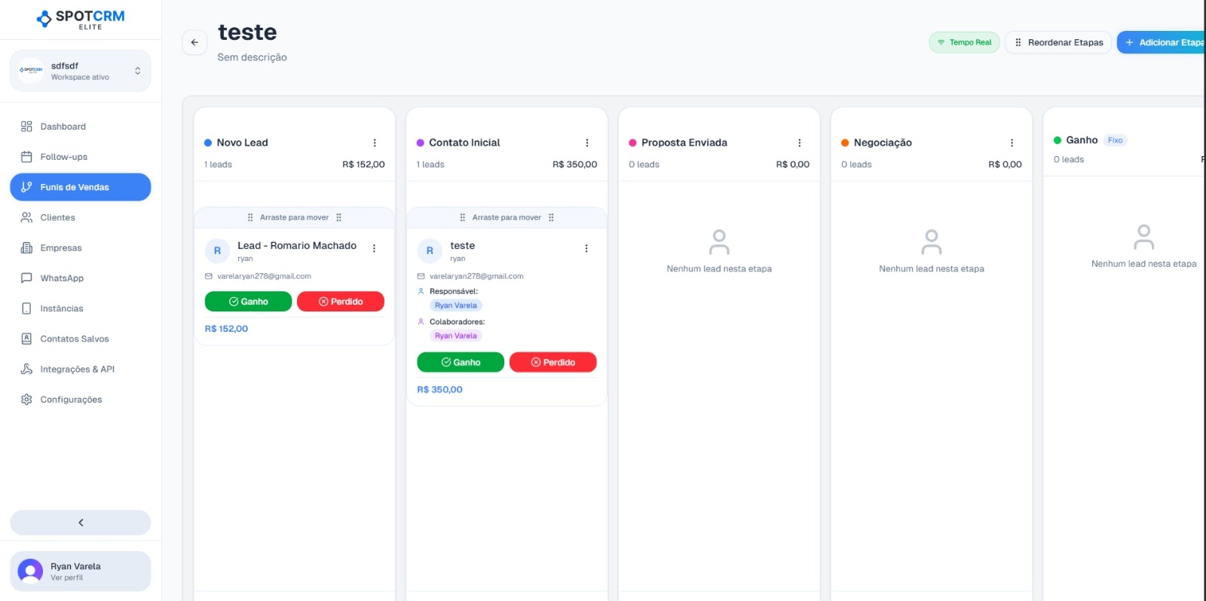Collapse the sidebar with the chevron button
This screenshot has height=601, width=1206.
[x=81, y=523]
